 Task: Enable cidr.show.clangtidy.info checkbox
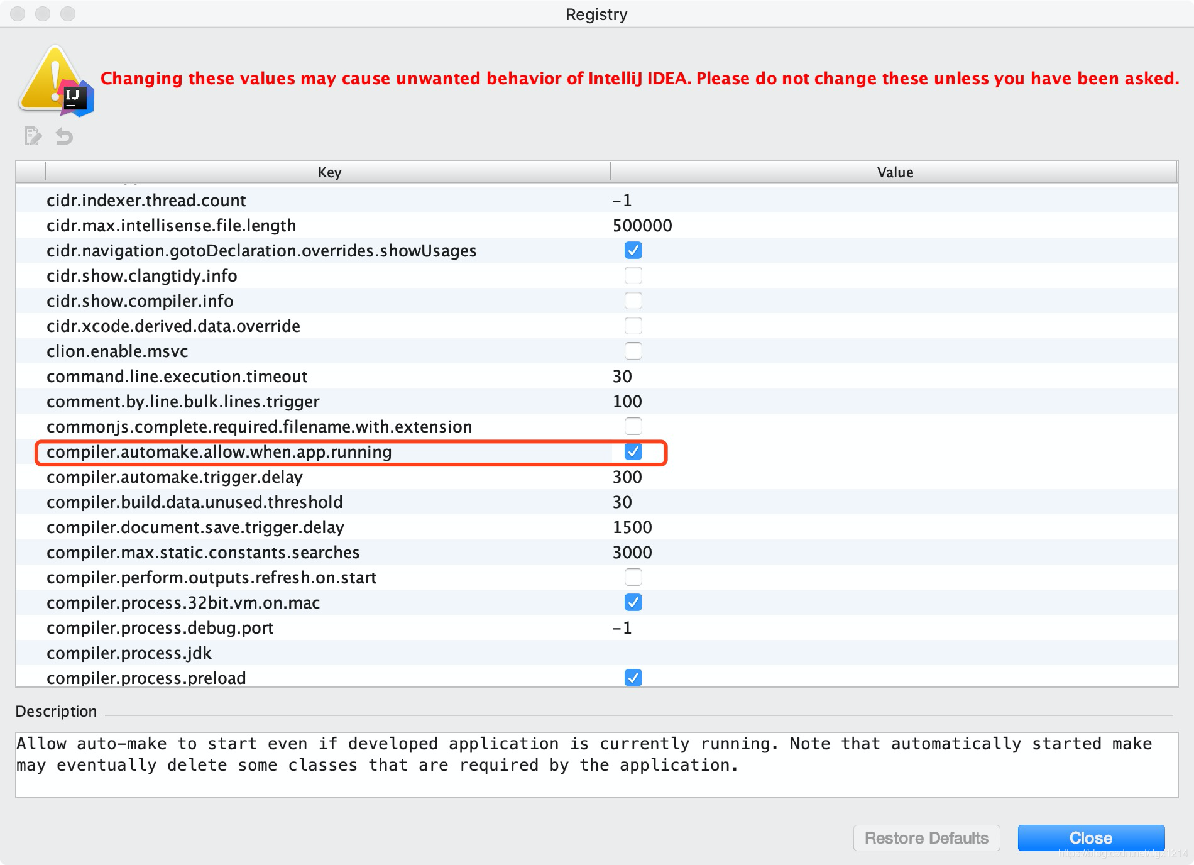coord(633,275)
